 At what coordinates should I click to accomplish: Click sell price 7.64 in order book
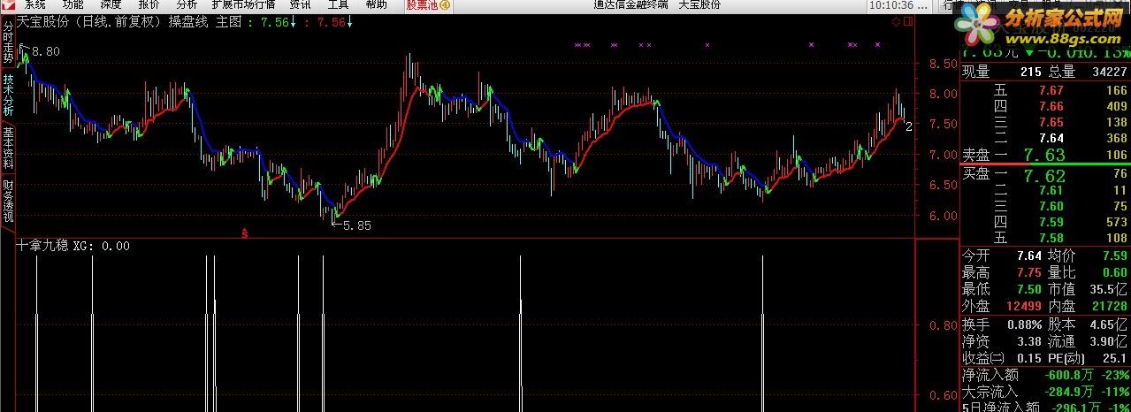(1051, 138)
